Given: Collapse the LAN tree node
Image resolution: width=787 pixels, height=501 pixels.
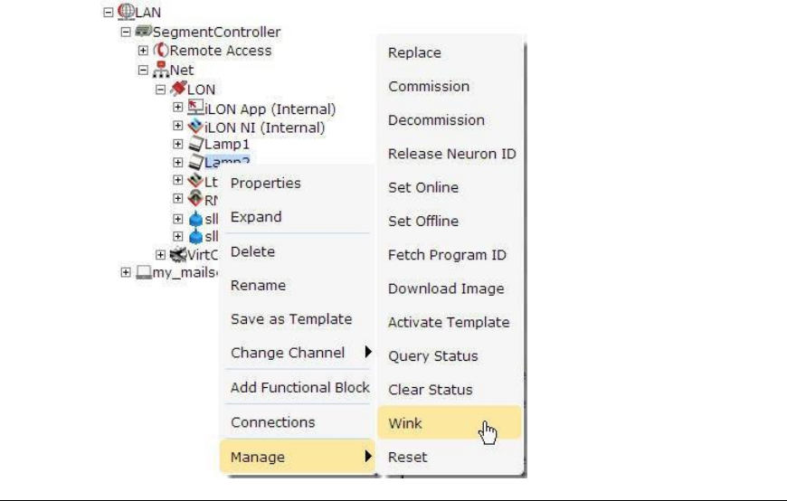Looking at the screenshot, I should [109, 14].
